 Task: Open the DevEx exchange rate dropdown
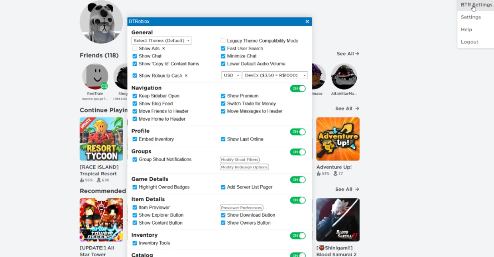point(275,75)
